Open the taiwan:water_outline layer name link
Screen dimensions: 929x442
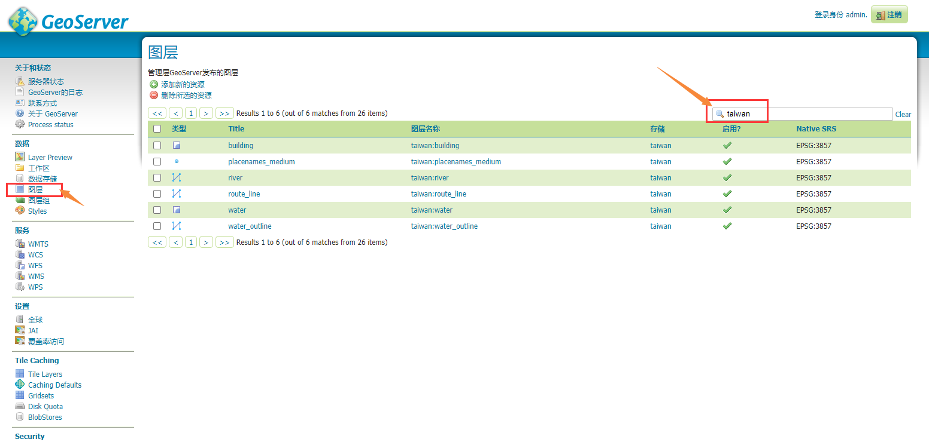point(444,226)
